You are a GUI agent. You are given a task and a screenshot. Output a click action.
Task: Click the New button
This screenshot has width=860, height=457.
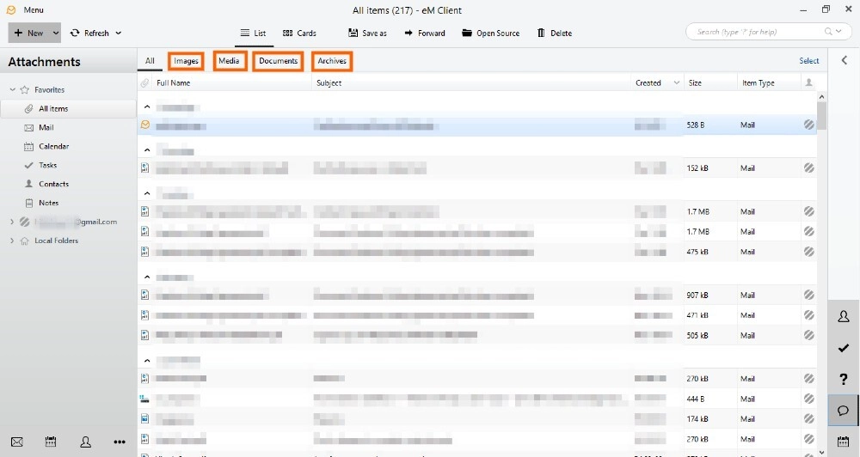tap(28, 33)
